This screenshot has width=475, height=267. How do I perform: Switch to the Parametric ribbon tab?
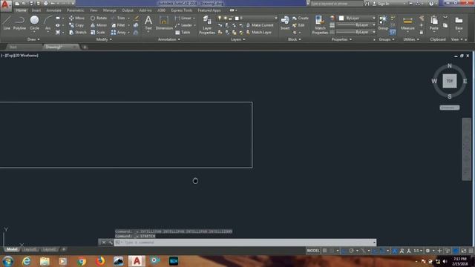pyautogui.click(x=76, y=10)
